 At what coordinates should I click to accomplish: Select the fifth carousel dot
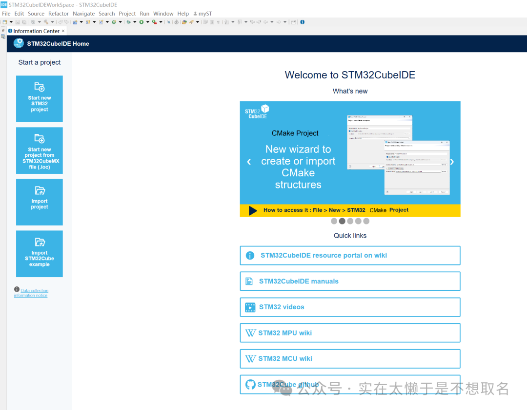click(366, 221)
